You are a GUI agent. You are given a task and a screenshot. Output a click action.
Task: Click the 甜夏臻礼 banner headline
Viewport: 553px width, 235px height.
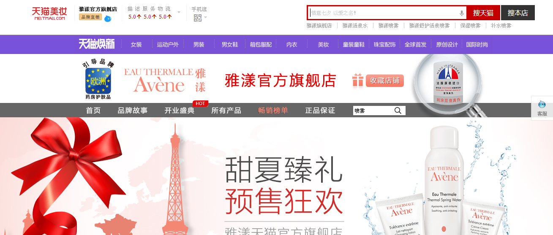pyautogui.click(x=283, y=170)
